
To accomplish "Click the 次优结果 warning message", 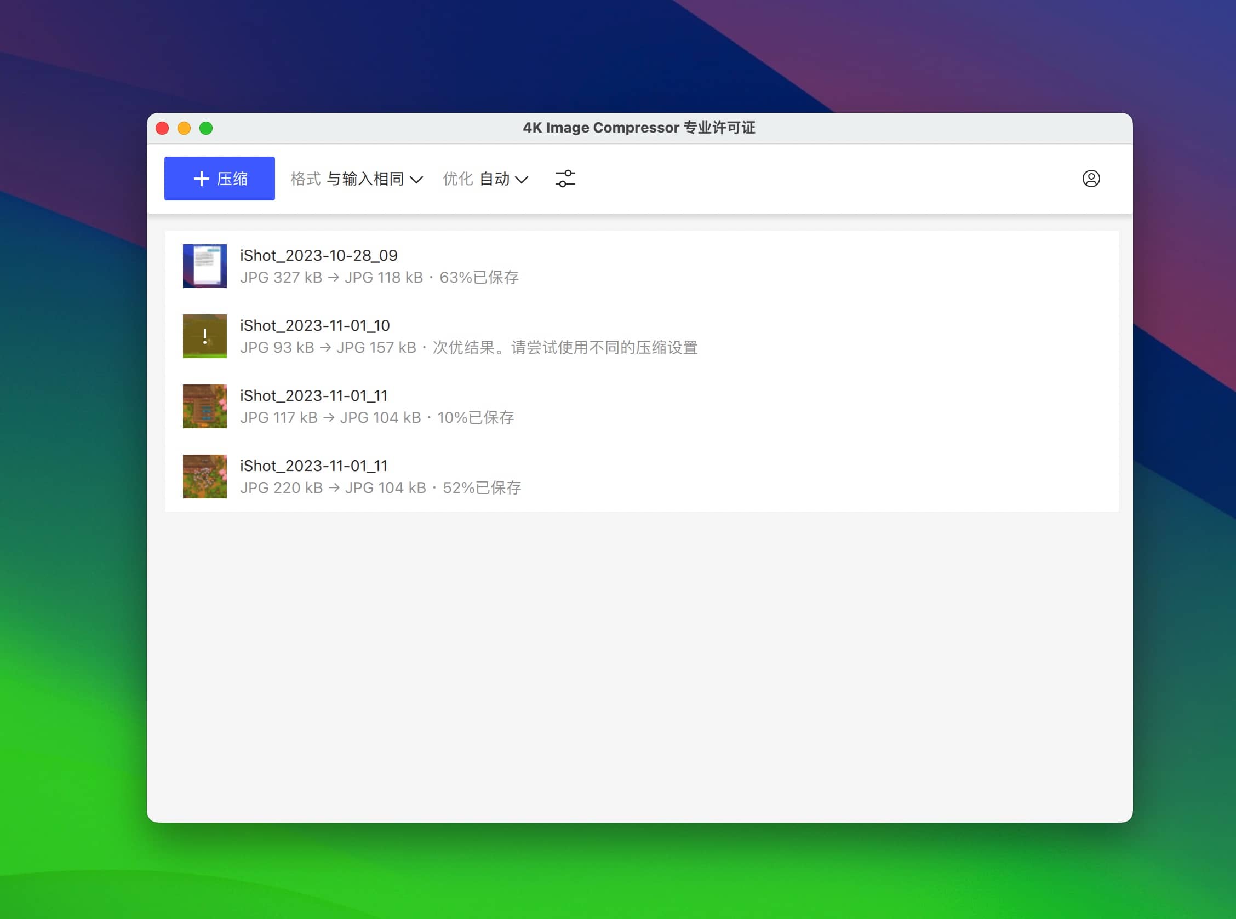I will 565,348.
